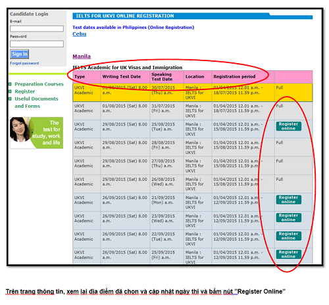Click the Candidate Login heading
The image size is (329, 305).
click(29, 14)
